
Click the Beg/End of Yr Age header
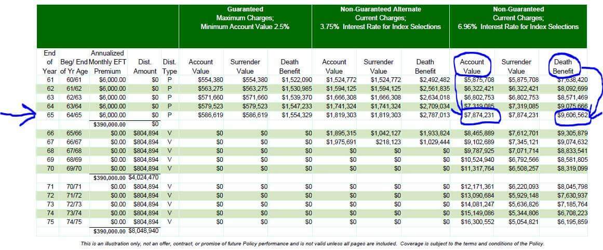point(73,66)
